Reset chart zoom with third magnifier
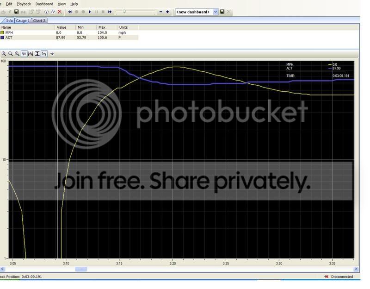Viewport: 370px width, 289px height. 17,54
